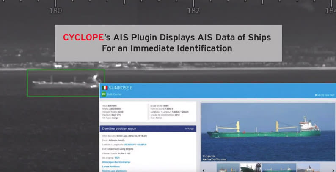
Task: Click the green Bulk Carrier type icon
Action: click(104, 94)
